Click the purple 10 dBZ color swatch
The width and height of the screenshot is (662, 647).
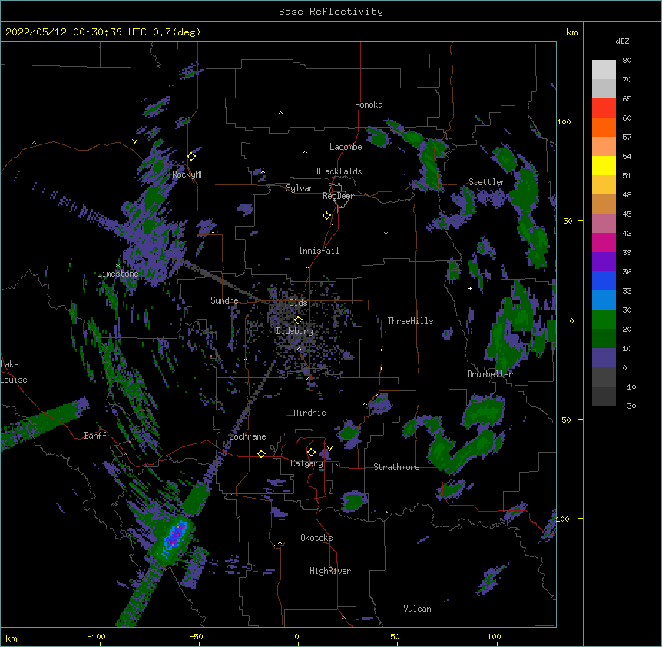click(x=604, y=357)
